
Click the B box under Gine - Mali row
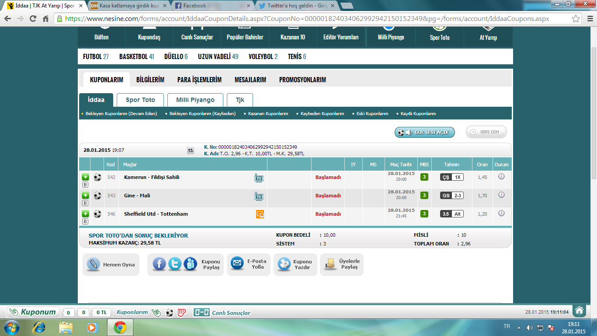coord(85,203)
